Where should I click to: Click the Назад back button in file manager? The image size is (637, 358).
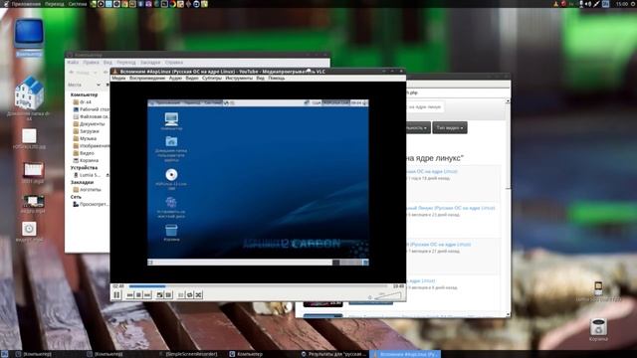click(x=80, y=73)
